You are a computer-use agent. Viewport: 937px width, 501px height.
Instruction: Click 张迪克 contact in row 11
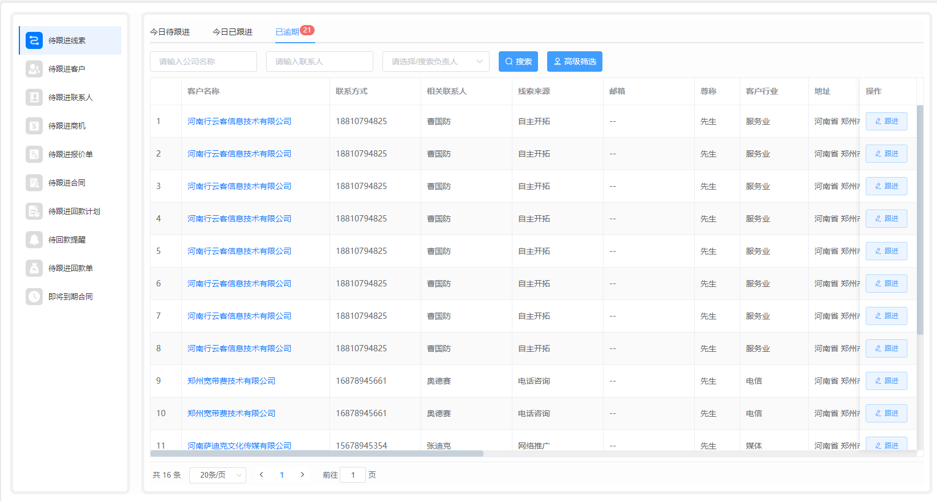[x=439, y=446]
